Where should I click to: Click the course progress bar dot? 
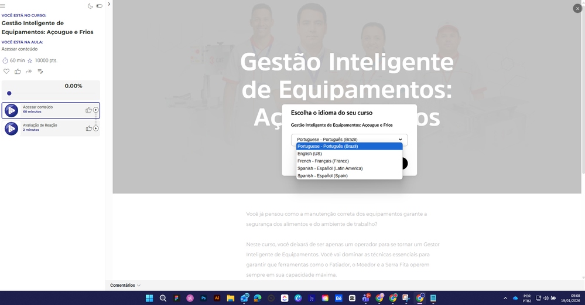(x=9, y=93)
